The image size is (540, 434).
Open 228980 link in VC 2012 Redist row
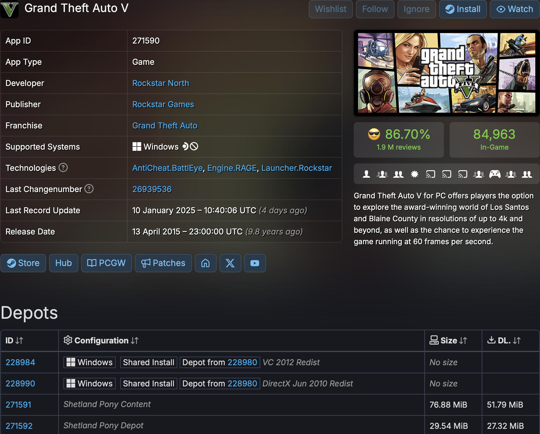pos(242,362)
